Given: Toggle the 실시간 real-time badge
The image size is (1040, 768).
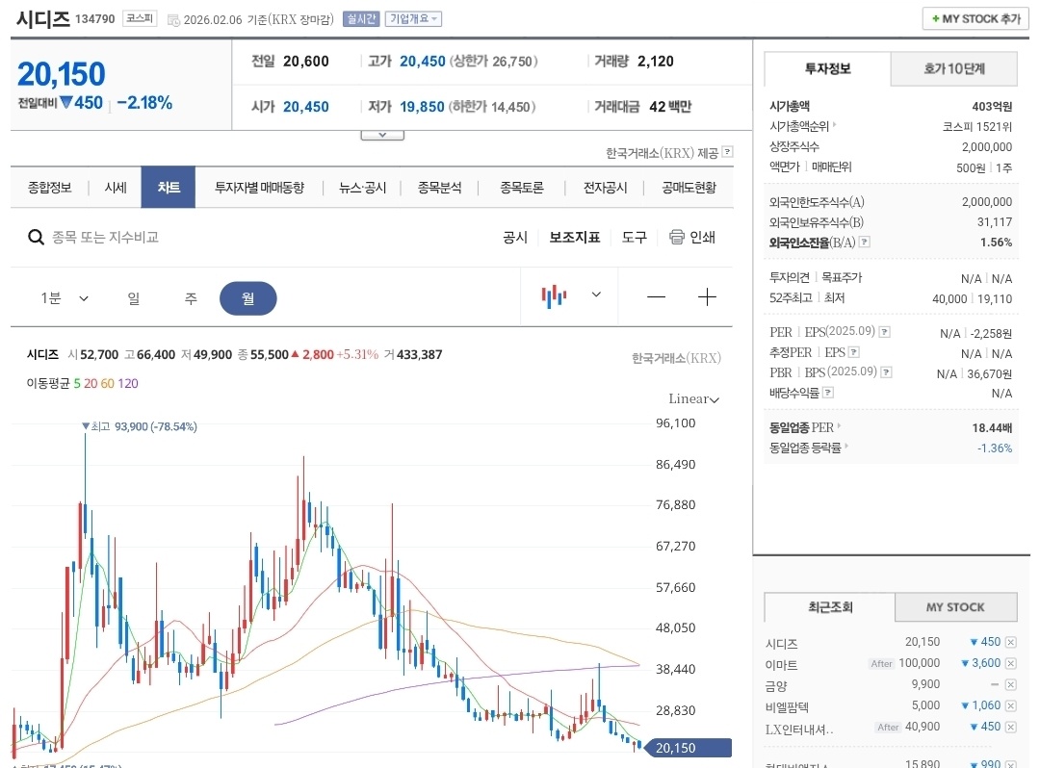Looking at the screenshot, I should click(361, 19).
